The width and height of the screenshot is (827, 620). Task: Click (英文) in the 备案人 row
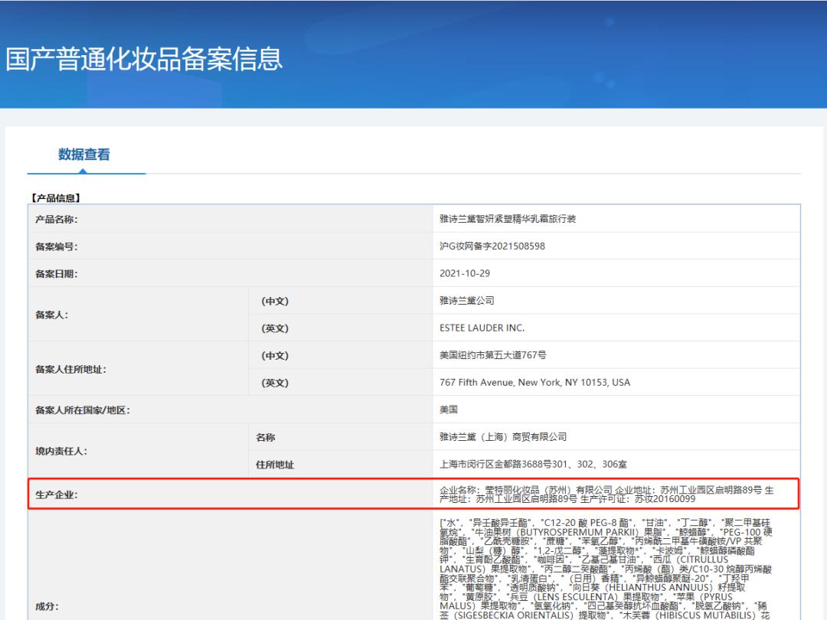tap(275, 328)
